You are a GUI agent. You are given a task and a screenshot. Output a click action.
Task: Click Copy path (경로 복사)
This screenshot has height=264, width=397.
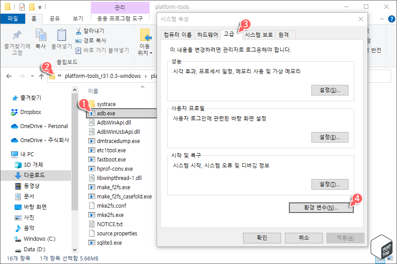coord(90,40)
